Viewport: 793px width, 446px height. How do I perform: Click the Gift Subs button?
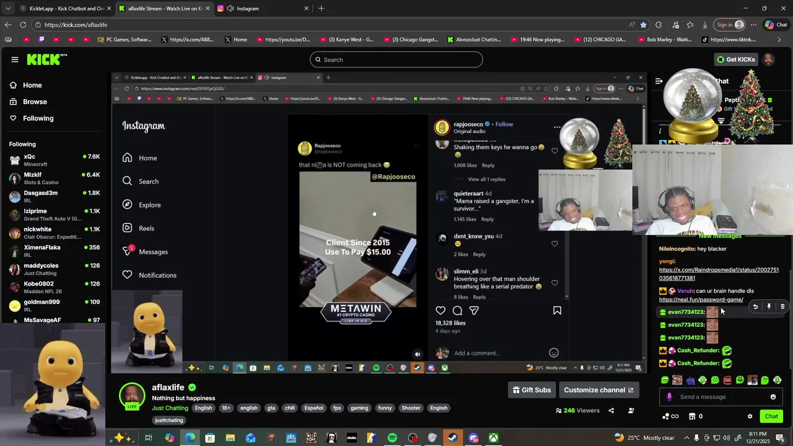[532, 390]
